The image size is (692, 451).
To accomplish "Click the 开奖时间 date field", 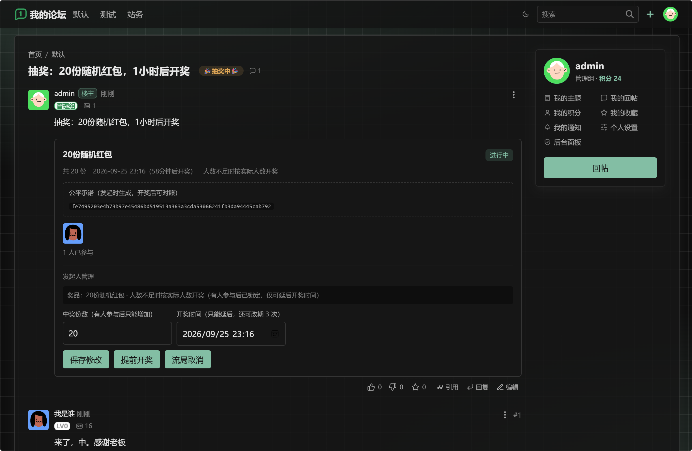I will pos(231,334).
